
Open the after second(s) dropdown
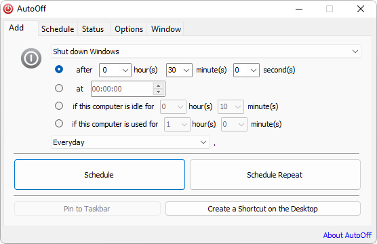246,70
